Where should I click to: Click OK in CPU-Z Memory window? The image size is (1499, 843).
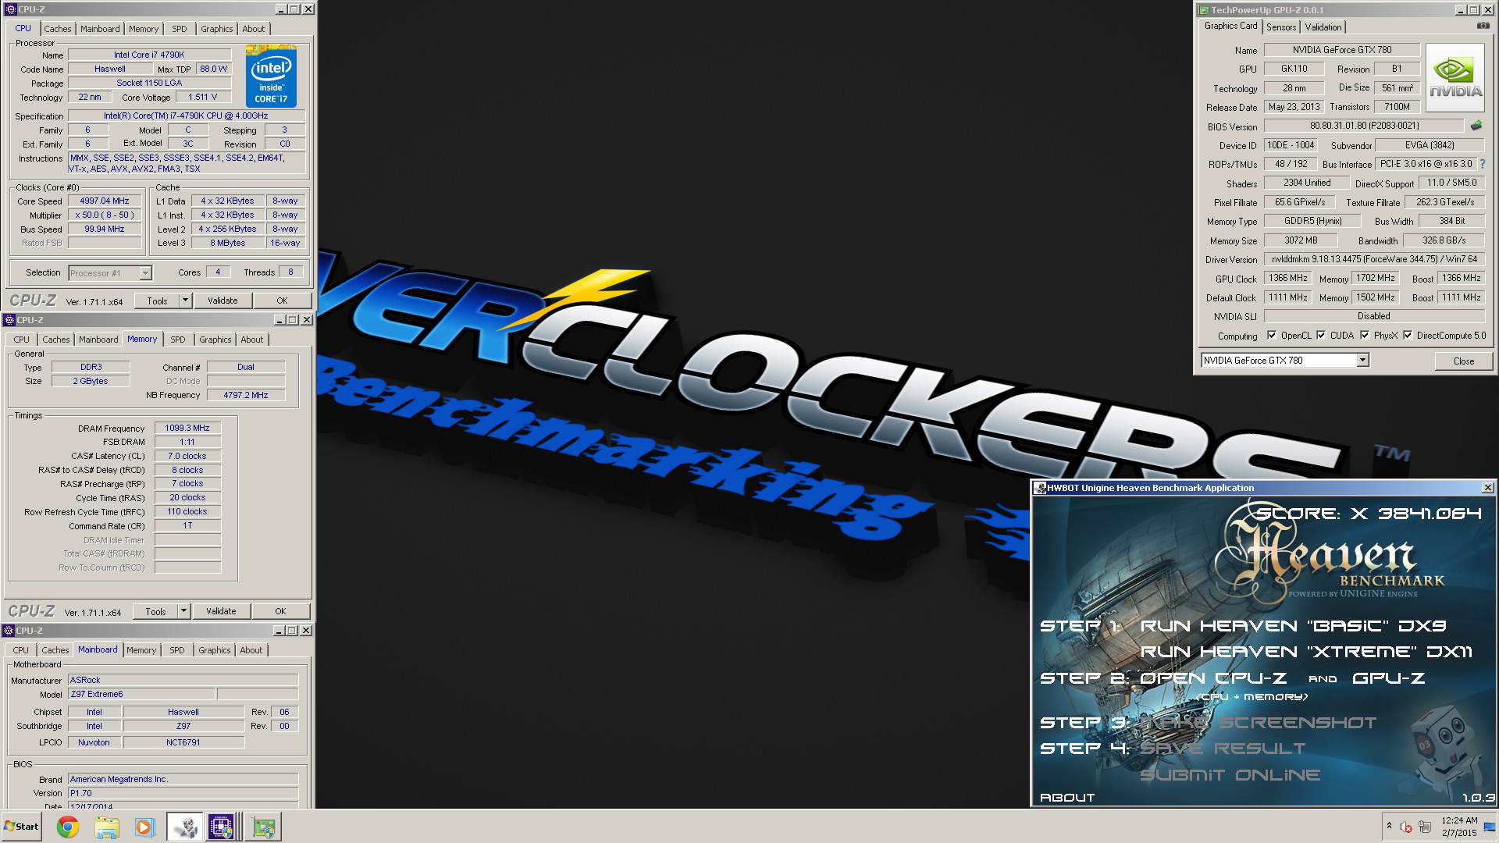[x=280, y=611]
